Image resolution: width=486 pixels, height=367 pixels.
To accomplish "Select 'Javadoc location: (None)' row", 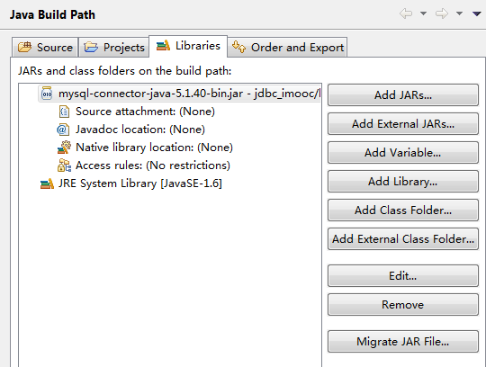I will [130, 130].
